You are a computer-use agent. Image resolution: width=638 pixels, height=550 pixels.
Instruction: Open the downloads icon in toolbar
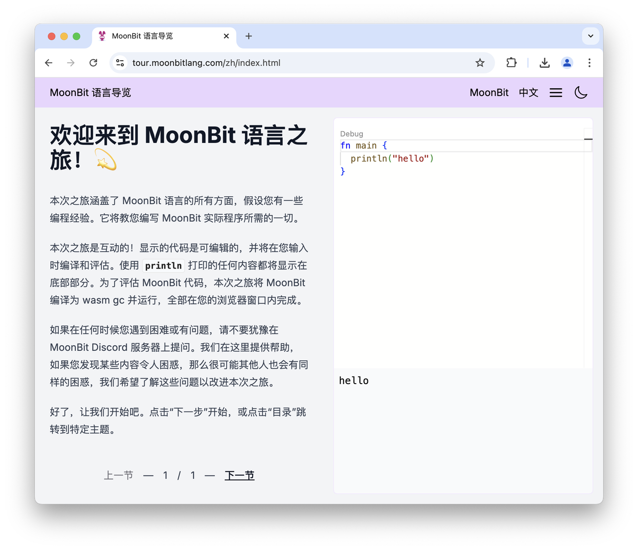pyautogui.click(x=545, y=63)
